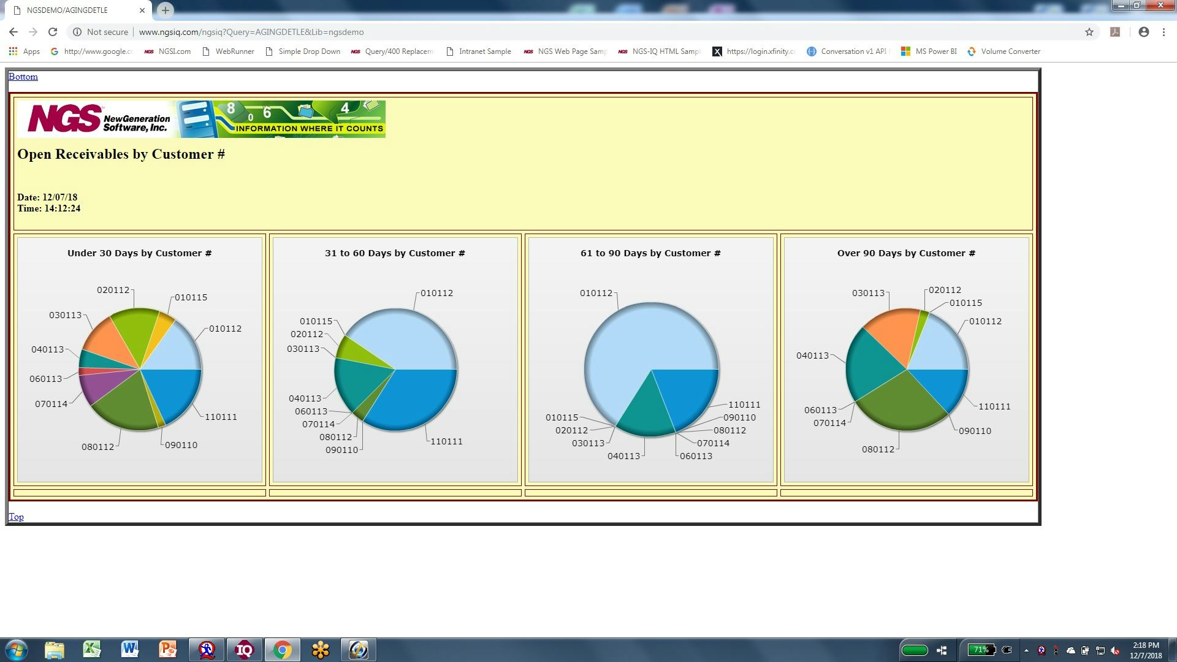The height and width of the screenshot is (662, 1177).
Task: Open File Explorer from the taskbar
Action: click(55, 650)
